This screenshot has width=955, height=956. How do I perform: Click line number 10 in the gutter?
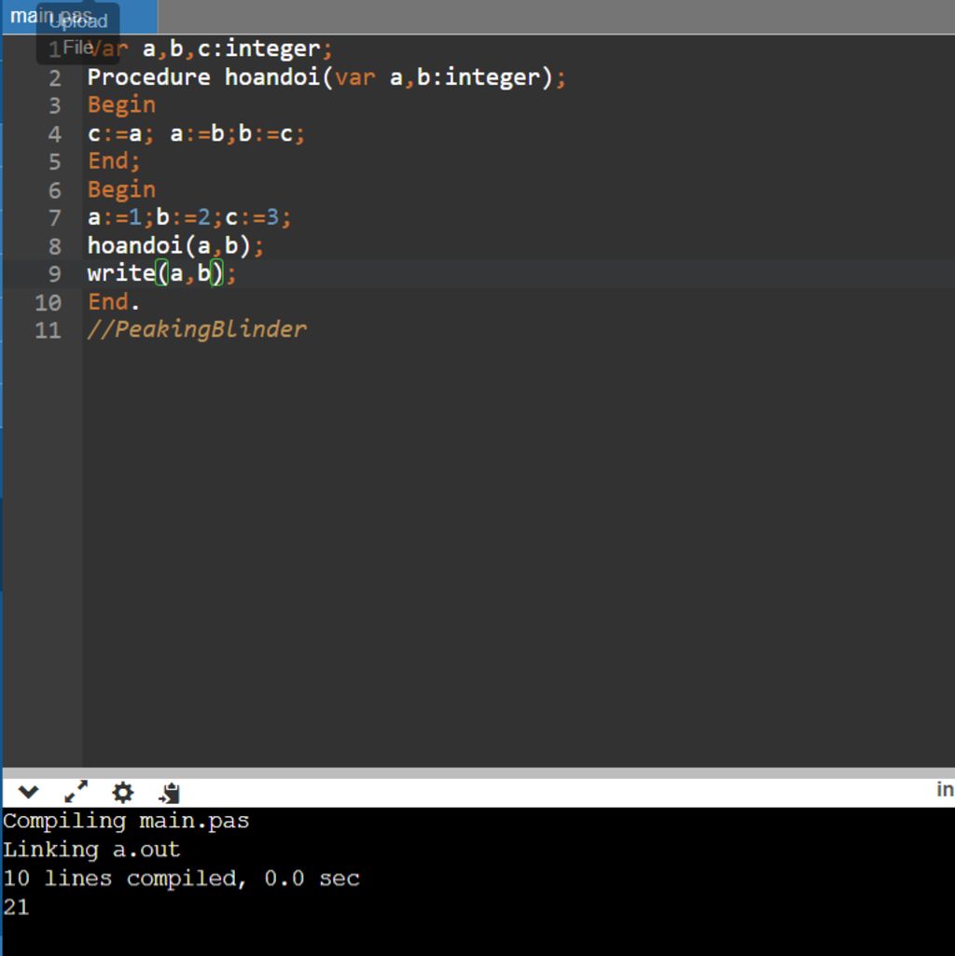[48, 302]
